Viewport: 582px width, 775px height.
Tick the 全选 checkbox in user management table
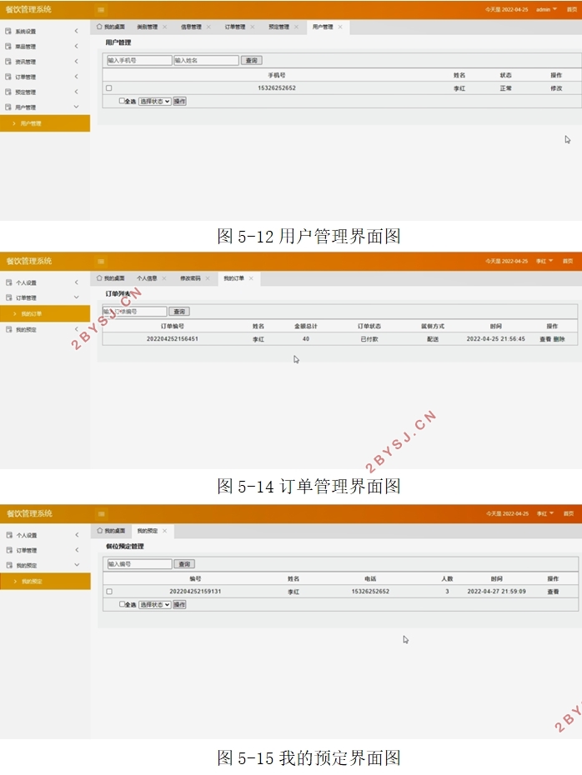click(x=122, y=101)
